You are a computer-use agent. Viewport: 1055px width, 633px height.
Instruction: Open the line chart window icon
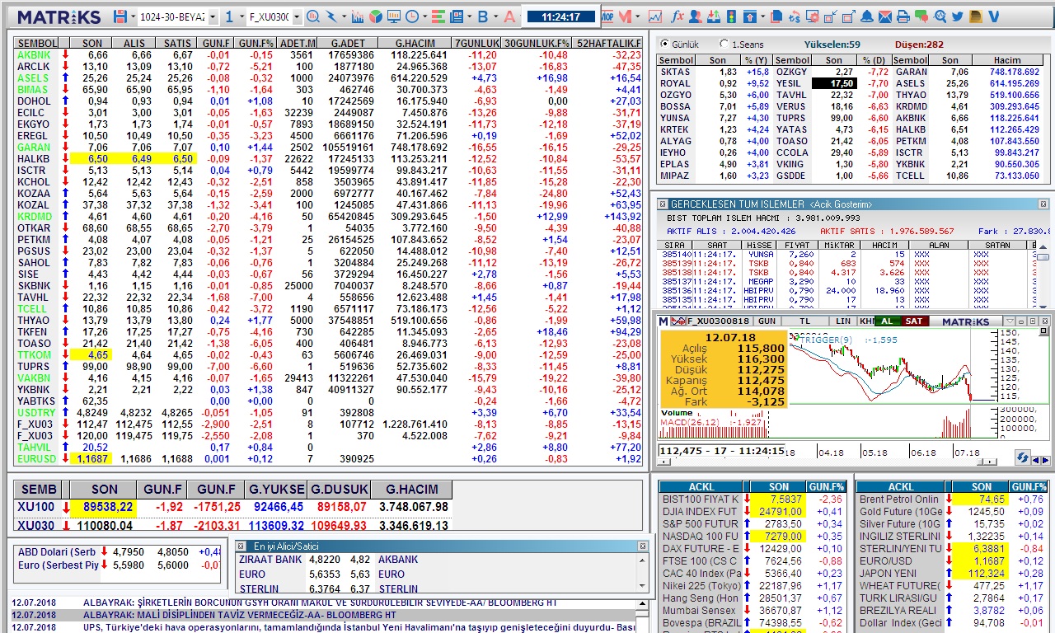click(x=655, y=16)
